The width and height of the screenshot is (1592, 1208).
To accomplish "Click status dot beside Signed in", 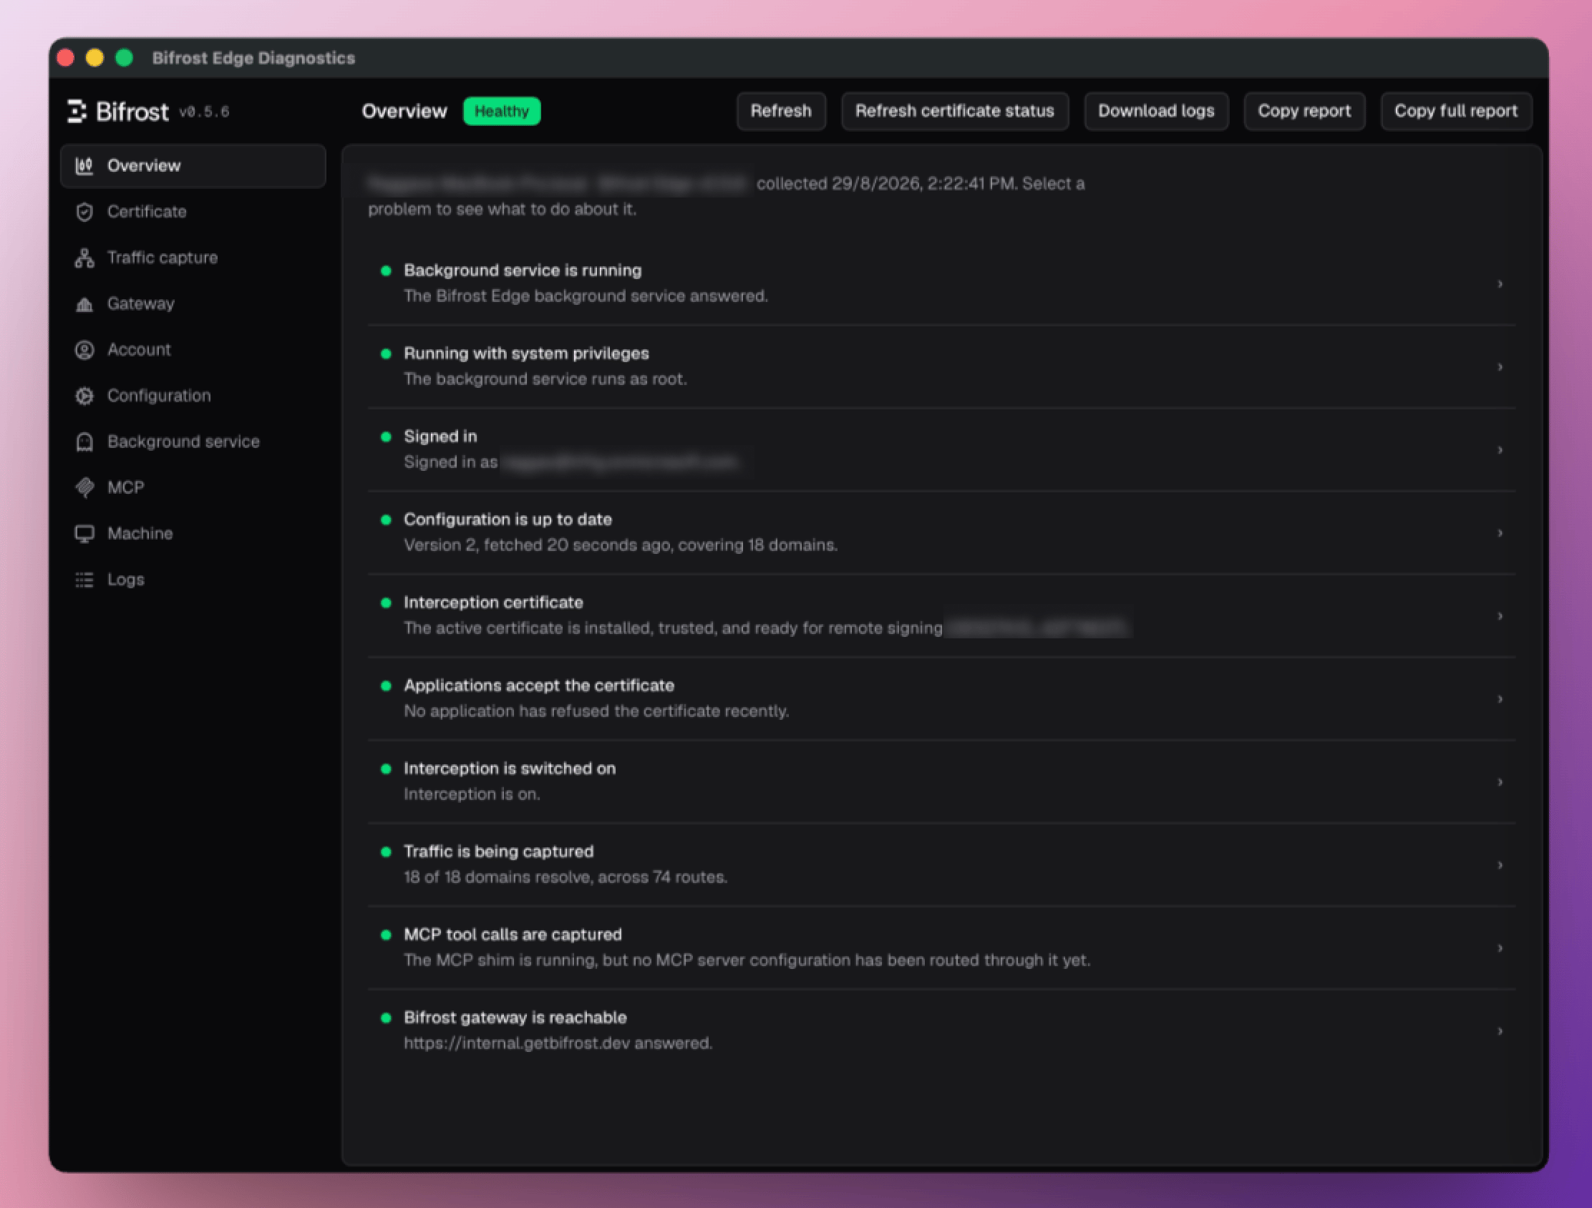I will (x=386, y=437).
